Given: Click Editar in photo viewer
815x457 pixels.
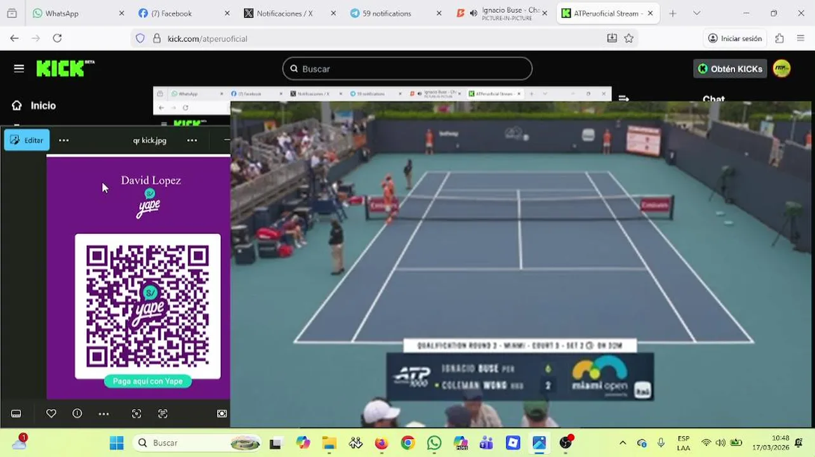Looking at the screenshot, I should [27, 140].
